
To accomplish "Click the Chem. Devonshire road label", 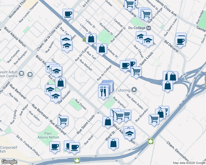I will pyautogui.click(x=178, y=151).
